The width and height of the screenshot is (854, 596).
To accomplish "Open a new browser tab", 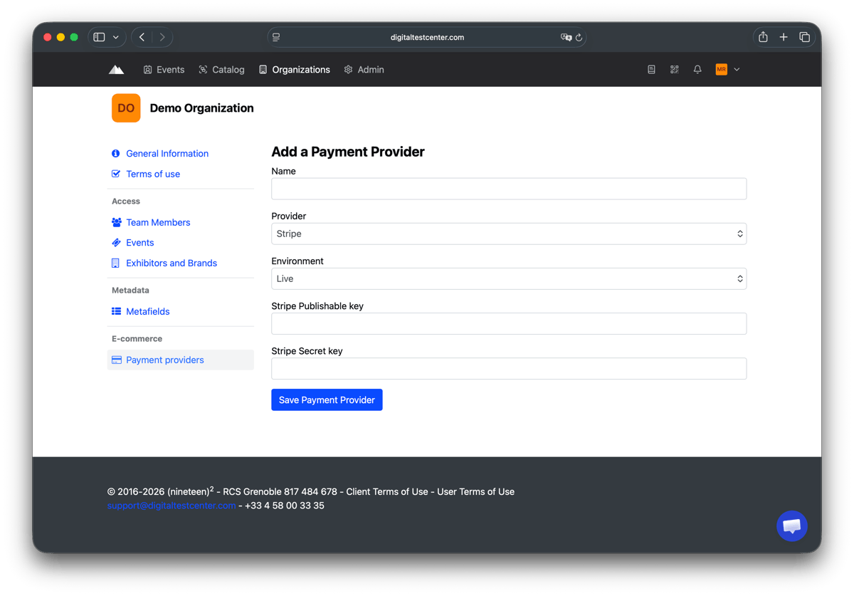I will 784,37.
